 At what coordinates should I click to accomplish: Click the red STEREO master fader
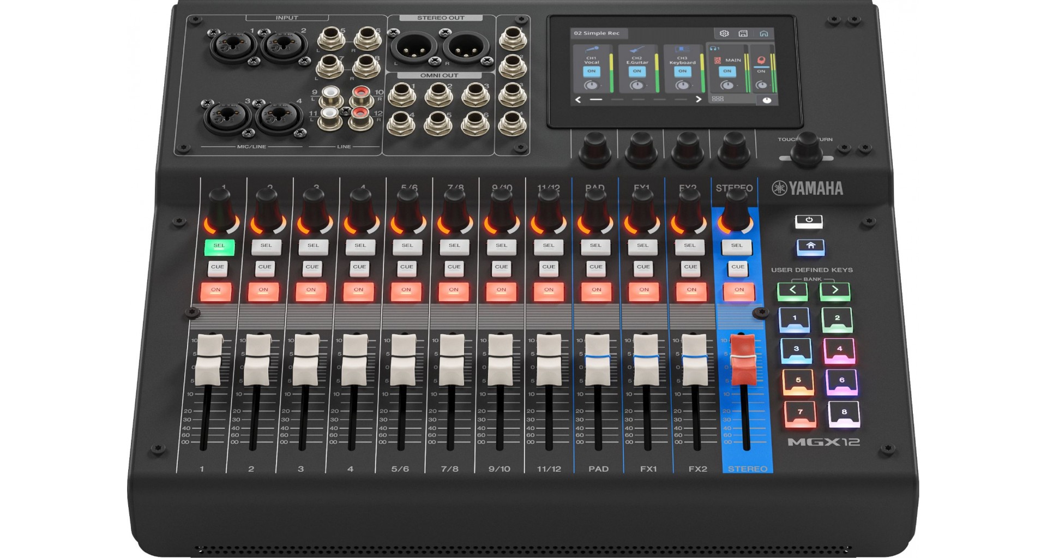742,357
